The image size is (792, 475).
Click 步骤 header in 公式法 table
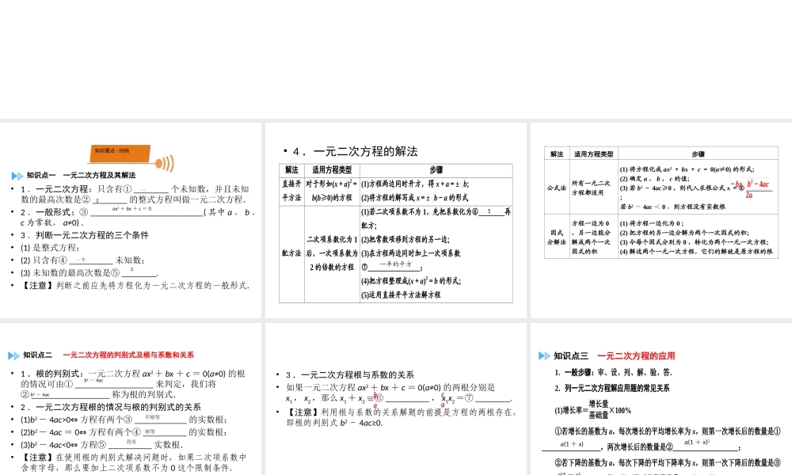point(698,154)
